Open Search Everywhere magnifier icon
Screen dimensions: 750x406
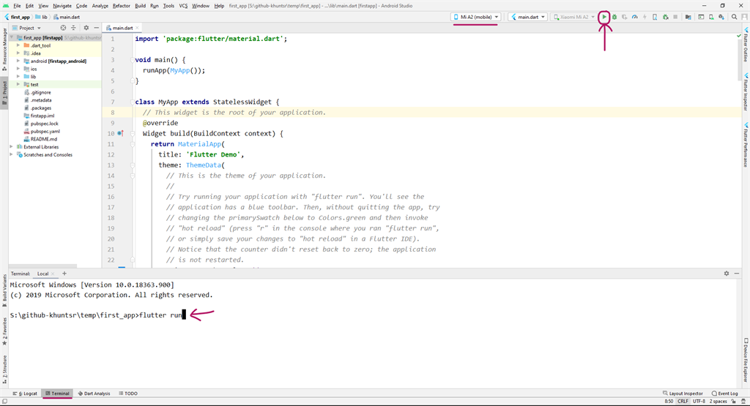click(734, 17)
